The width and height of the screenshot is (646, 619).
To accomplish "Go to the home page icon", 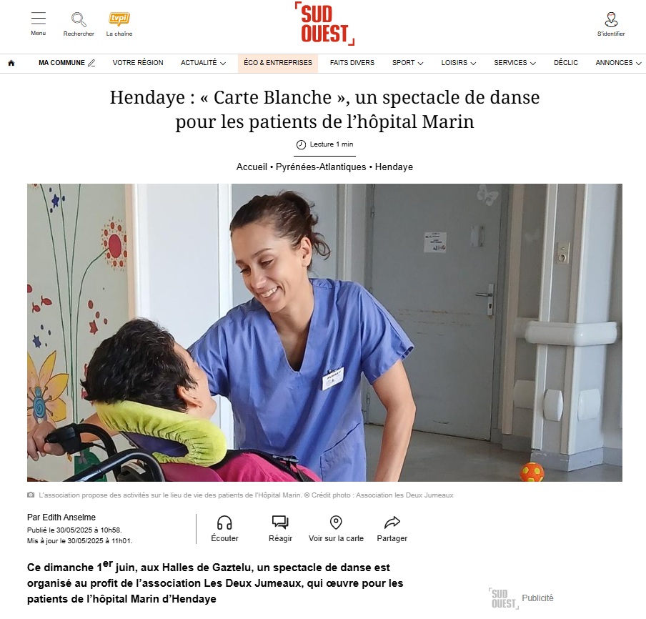I will coord(11,63).
